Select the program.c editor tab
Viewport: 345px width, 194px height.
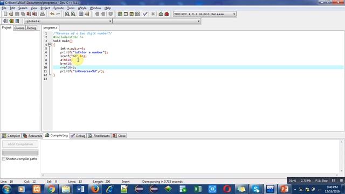tap(50, 27)
